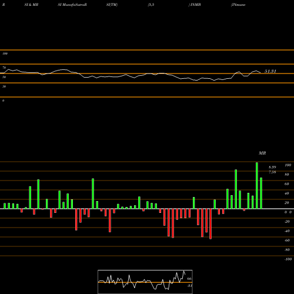Click the MR axis 100 label on the right
Viewport: 294px width, 294px height.
(x=288, y=165)
